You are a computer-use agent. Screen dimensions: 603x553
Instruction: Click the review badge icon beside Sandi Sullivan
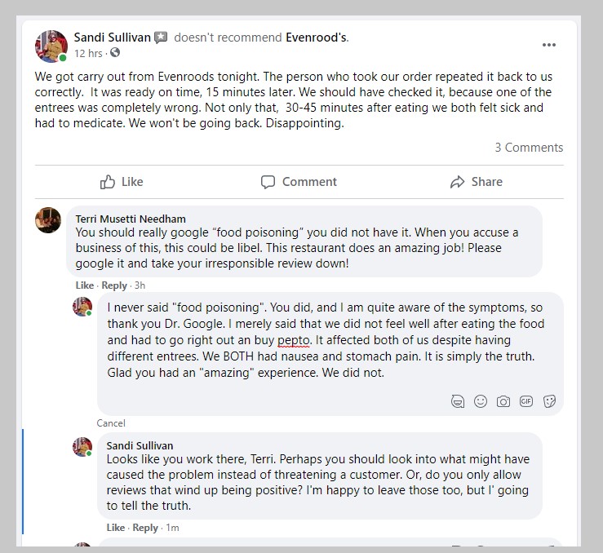tap(161, 38)
